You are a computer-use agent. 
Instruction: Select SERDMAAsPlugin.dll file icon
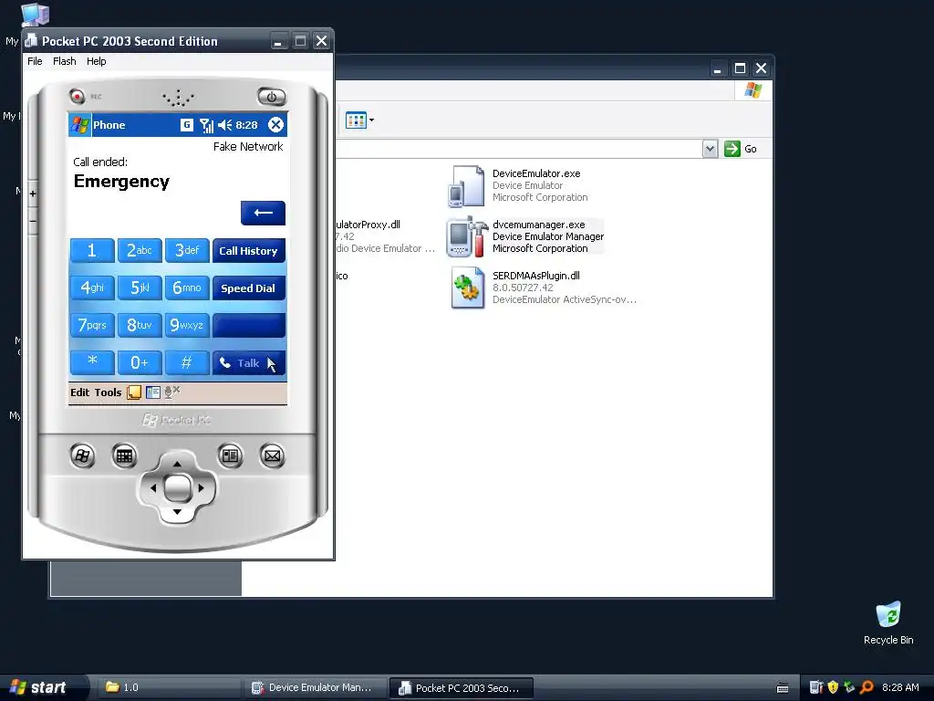click(468, 288)
